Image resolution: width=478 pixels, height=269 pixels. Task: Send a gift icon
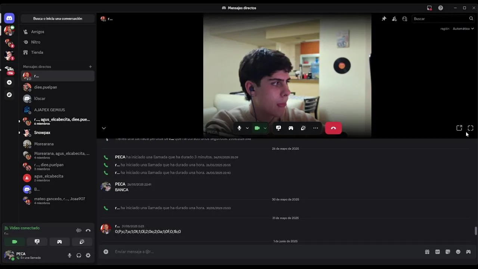tap(427, 252)
